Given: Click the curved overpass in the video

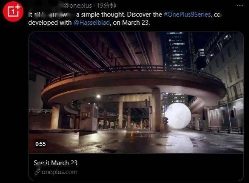Looking at the screenshot, I should 133,83.
